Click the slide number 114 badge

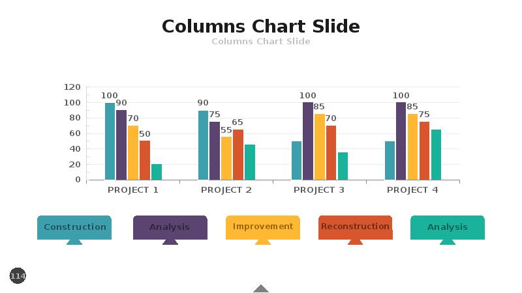(18, 276)
